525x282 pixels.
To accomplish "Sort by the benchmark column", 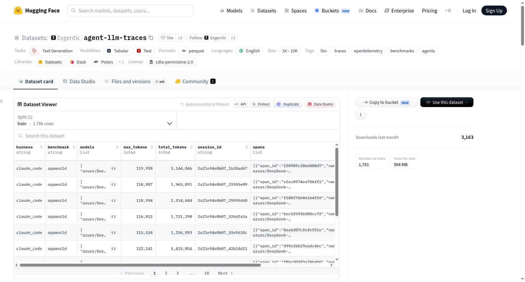I will (x=74, y=147).
